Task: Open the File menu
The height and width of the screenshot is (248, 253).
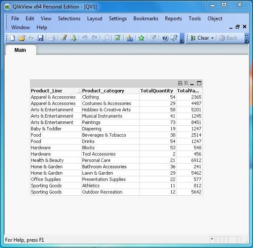Action: (x=15, y=18)
